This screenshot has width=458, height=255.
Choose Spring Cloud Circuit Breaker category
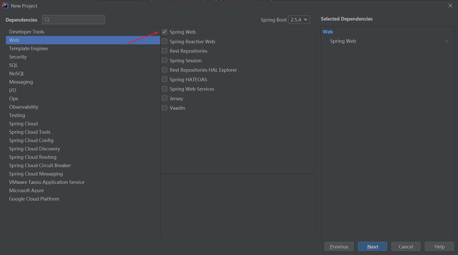tap(83, 165)
